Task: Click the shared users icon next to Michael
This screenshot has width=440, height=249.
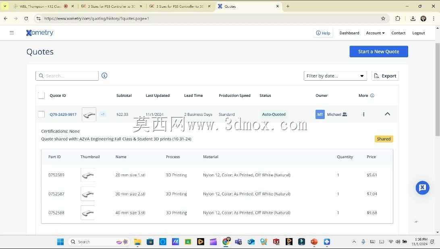Action: 345,114
